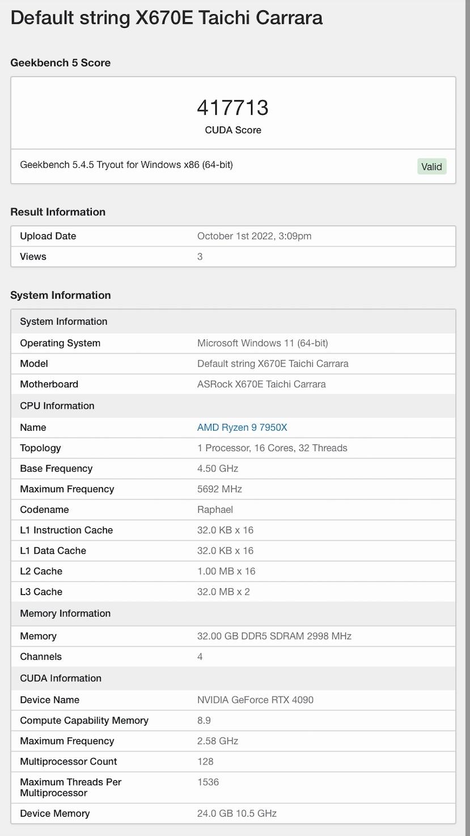Select the Raphael codename value
This screenshot has width=470, height=836.
(215, 510)
